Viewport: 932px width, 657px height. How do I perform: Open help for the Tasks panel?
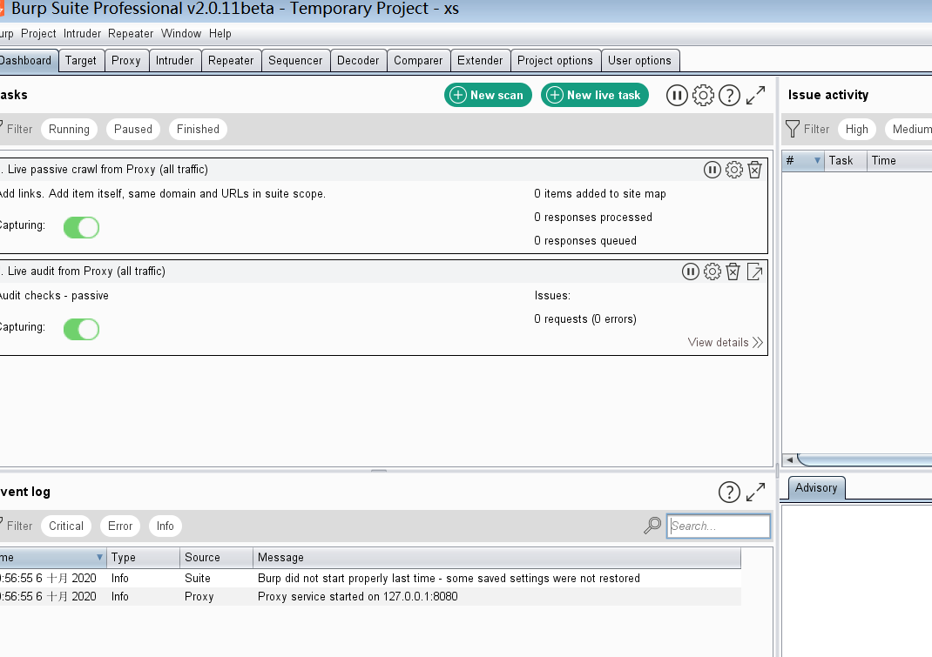pos(729,95)
